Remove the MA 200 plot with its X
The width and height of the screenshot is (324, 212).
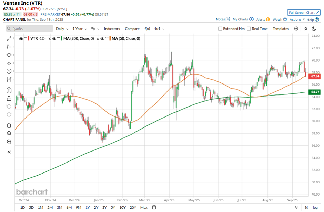[98, 39]
